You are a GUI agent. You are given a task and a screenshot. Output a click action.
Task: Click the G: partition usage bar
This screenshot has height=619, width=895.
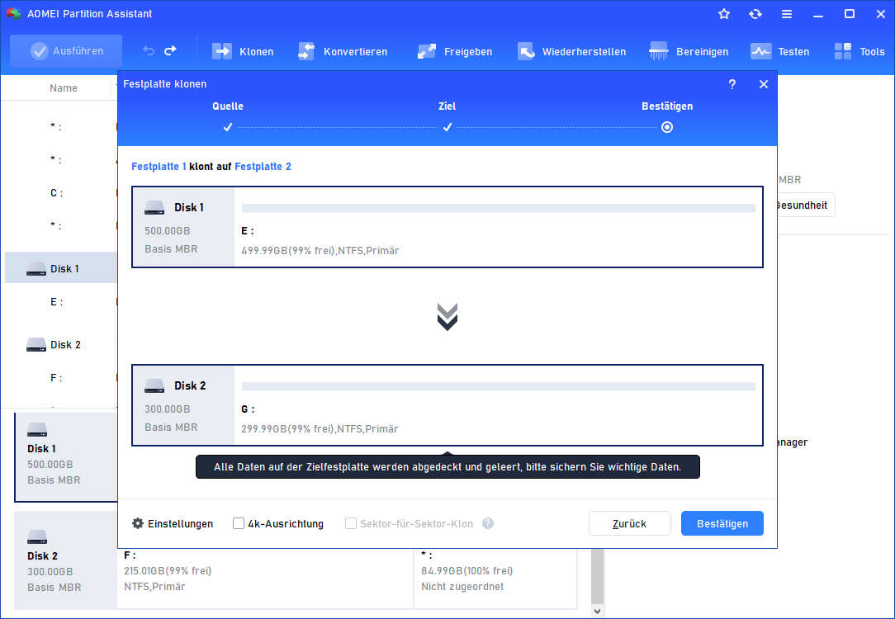499,387
